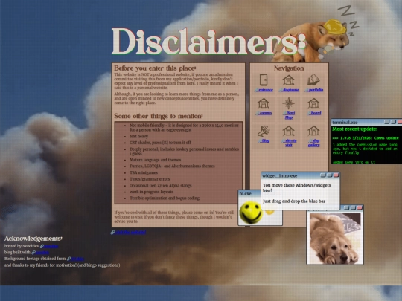Click the Not mobile friendly list item
This screenshot has width=402, height=301.
coord(184,128)
